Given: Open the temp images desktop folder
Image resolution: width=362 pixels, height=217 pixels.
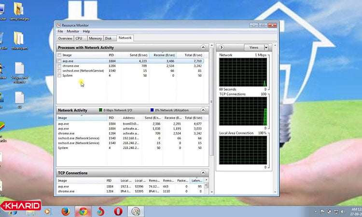Looking at the screenshot, I should [x=19, y=11].
